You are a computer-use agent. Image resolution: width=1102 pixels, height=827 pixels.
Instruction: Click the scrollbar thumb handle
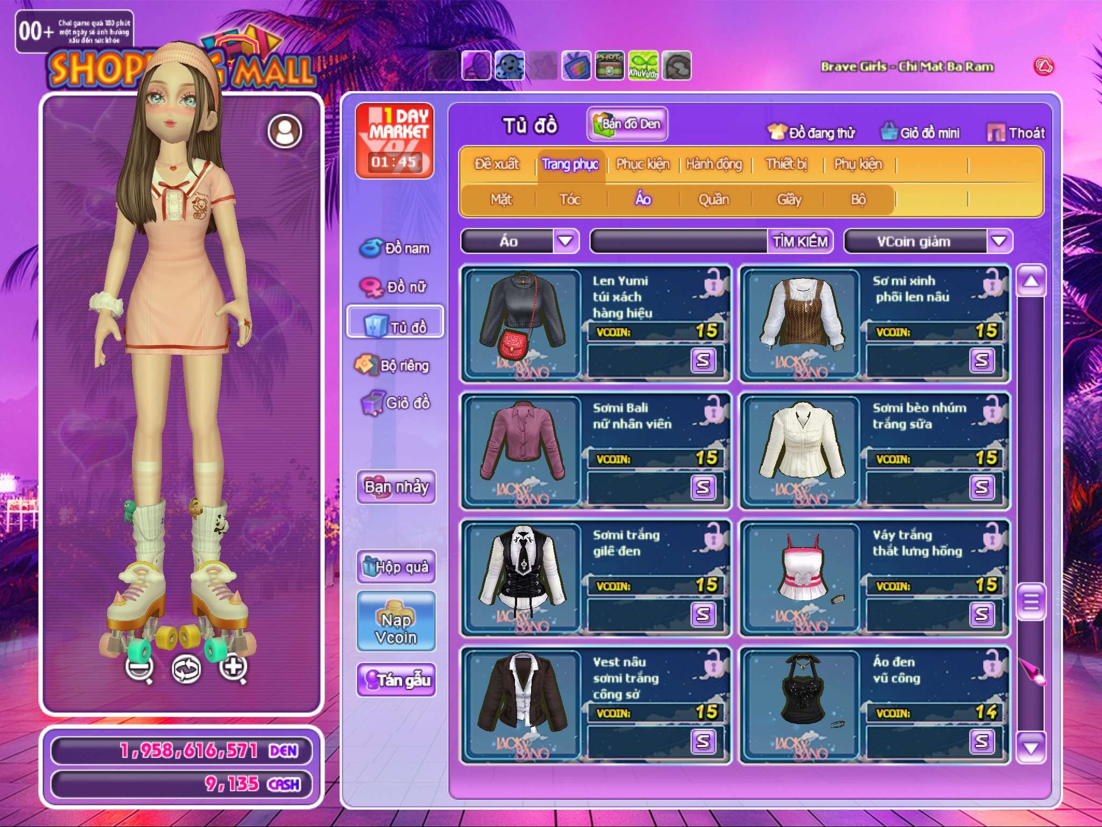1031,601
